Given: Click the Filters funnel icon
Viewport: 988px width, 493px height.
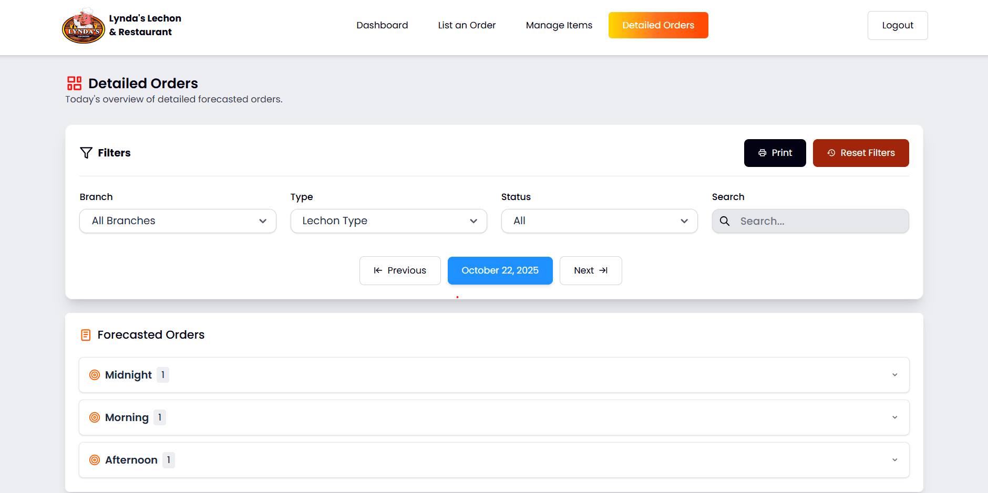Looking at the screenshot, I should [x=86, y=153].
